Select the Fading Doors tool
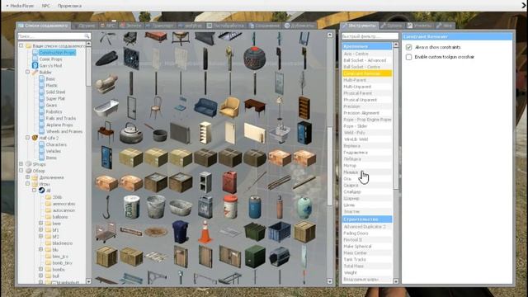Image resolution: width=528 pixels, height=297 pixels. click(367, 233)
